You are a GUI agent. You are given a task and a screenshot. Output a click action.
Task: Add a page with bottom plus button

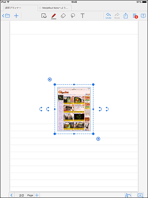[x=37, y=195]
